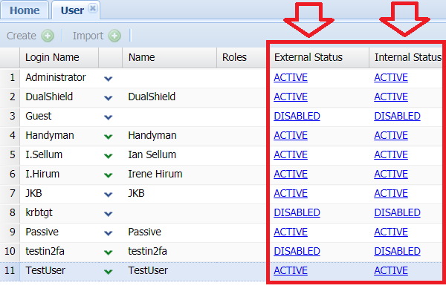Viewport: 446px width, 300px height.
Task: Click the blue arrow next to JKB
Action: click(x=109, y=194)
